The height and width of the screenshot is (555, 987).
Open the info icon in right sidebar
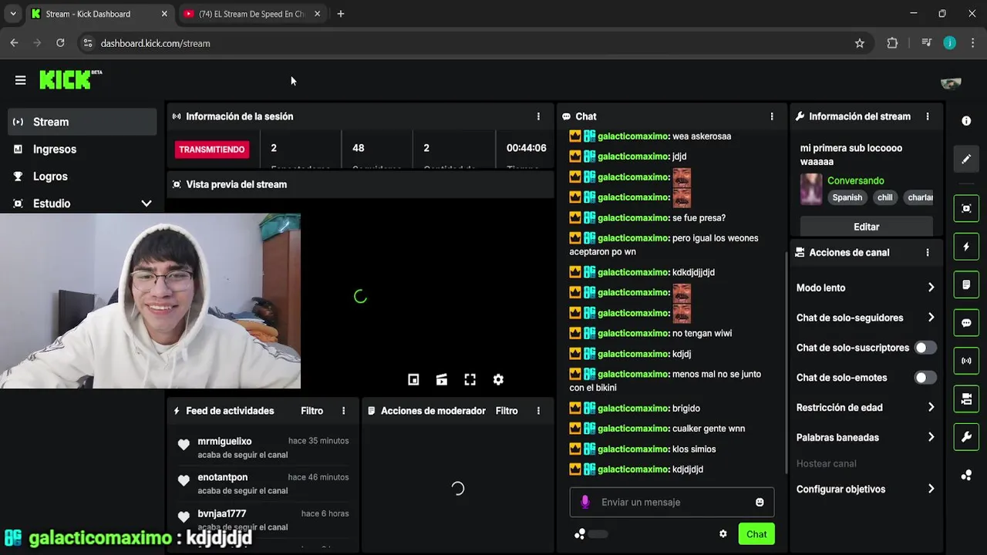pos(966,121)
